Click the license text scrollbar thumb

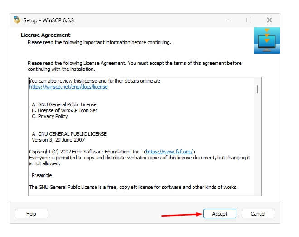[257, 89]
